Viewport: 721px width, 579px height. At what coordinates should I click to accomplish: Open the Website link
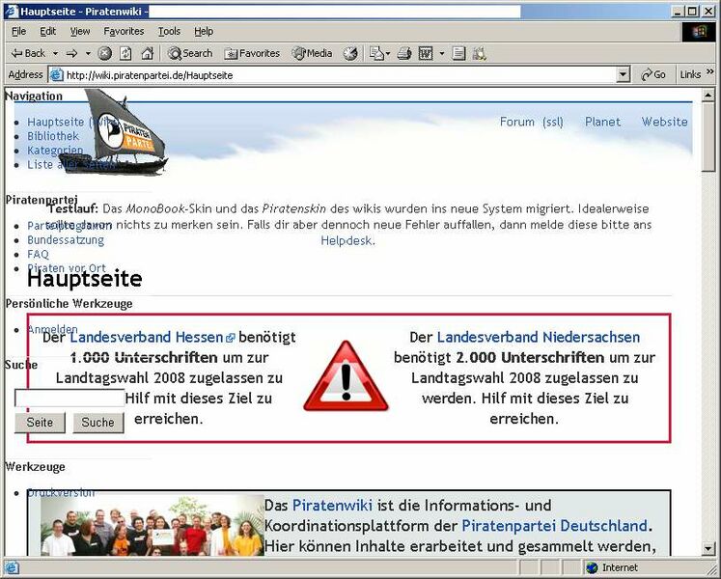pos(664,122)
